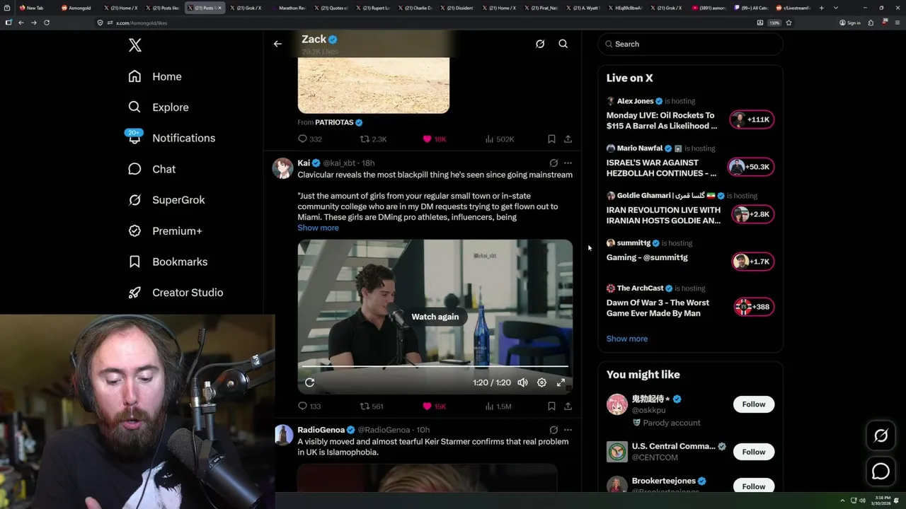This screenshot has height=509, width=906.
Task: Repost Kai post with 561 reposts
Action: tap(372, 406)
